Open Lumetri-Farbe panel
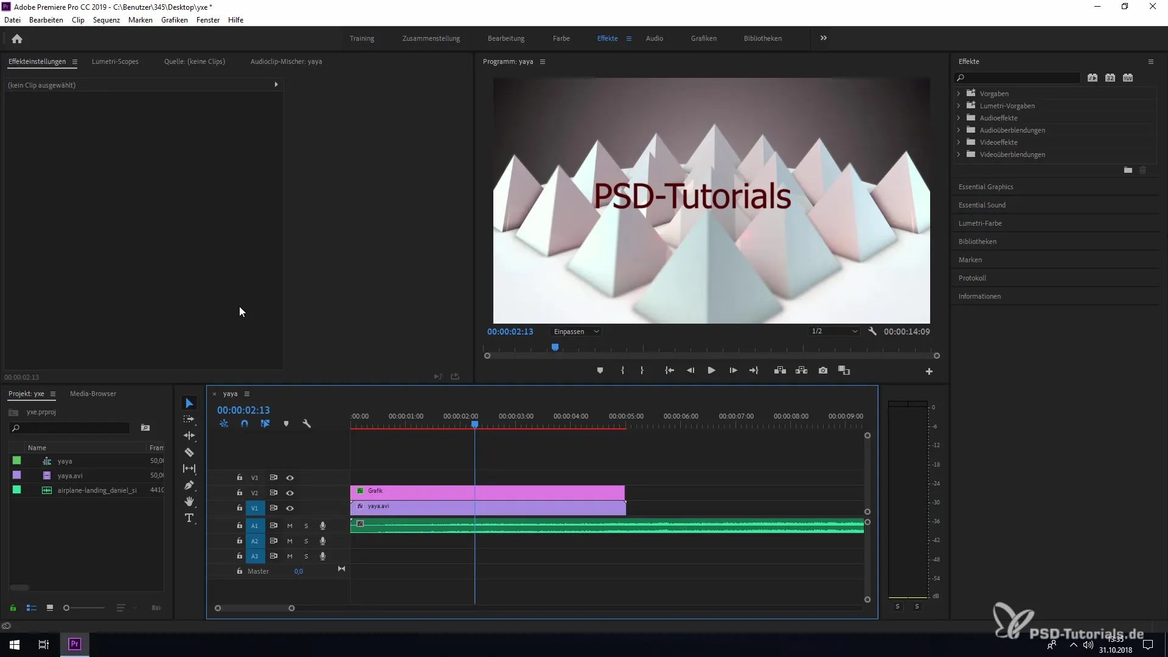The image size is (1168, 657). click(980, 223)
